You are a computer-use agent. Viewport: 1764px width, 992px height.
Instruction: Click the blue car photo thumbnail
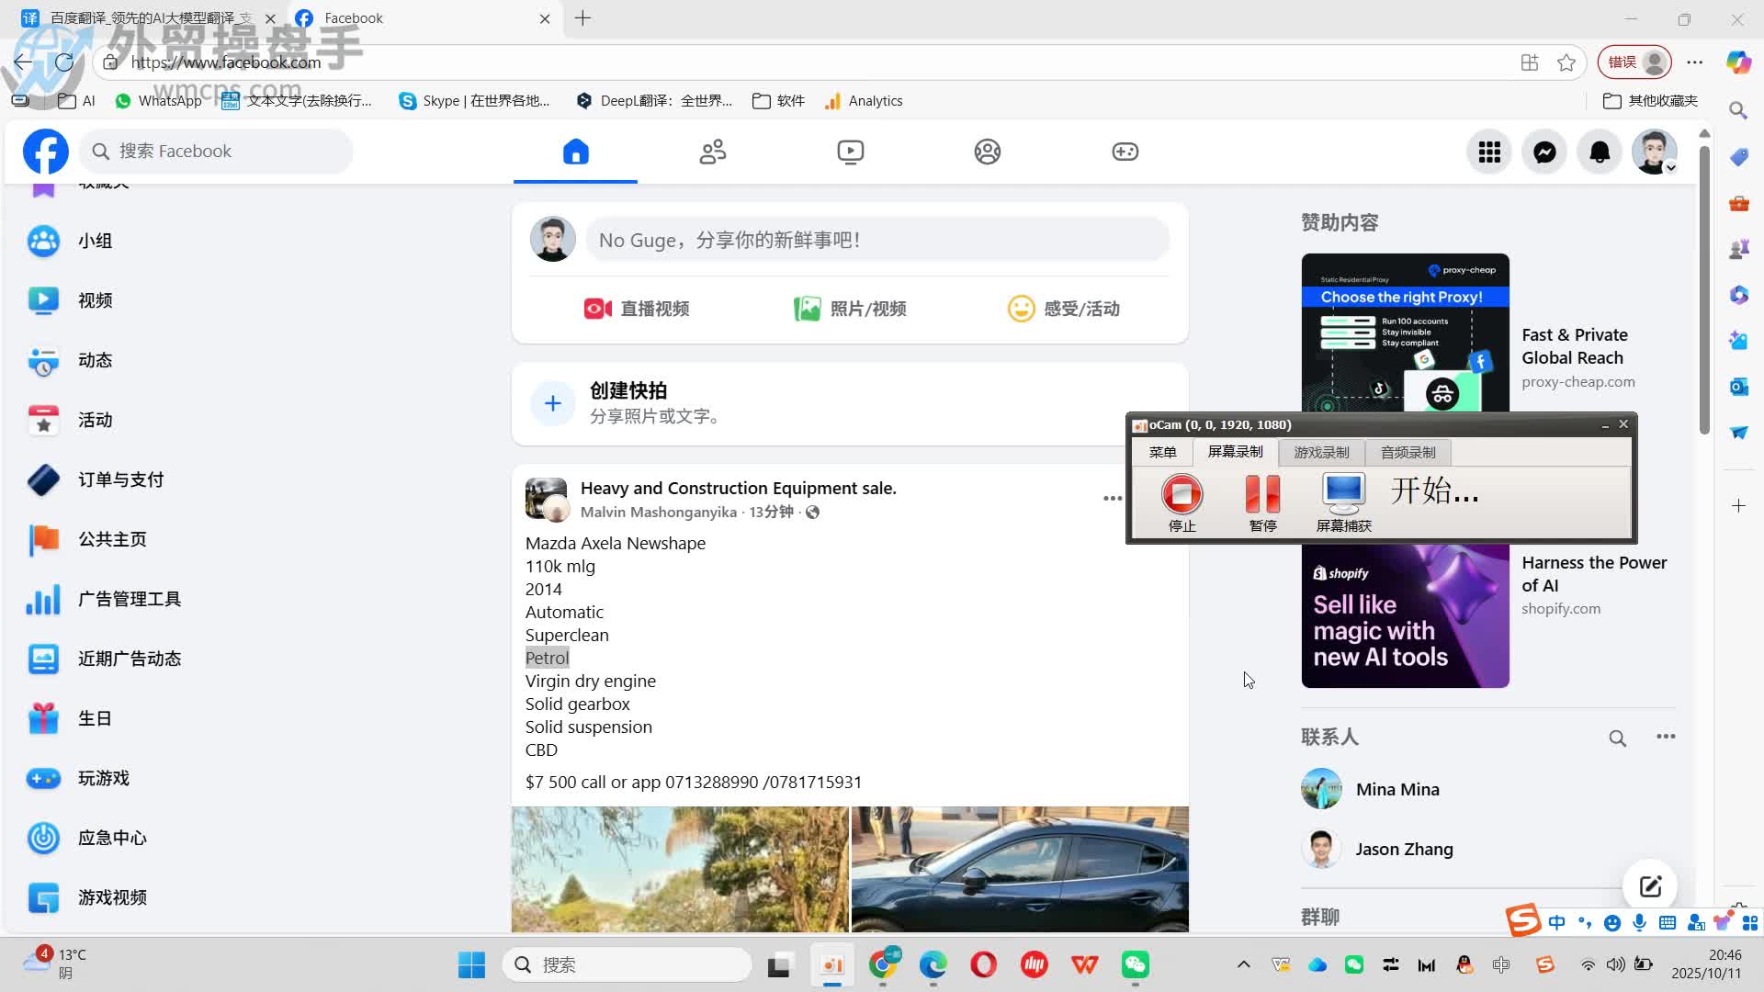pos(1020,868)
